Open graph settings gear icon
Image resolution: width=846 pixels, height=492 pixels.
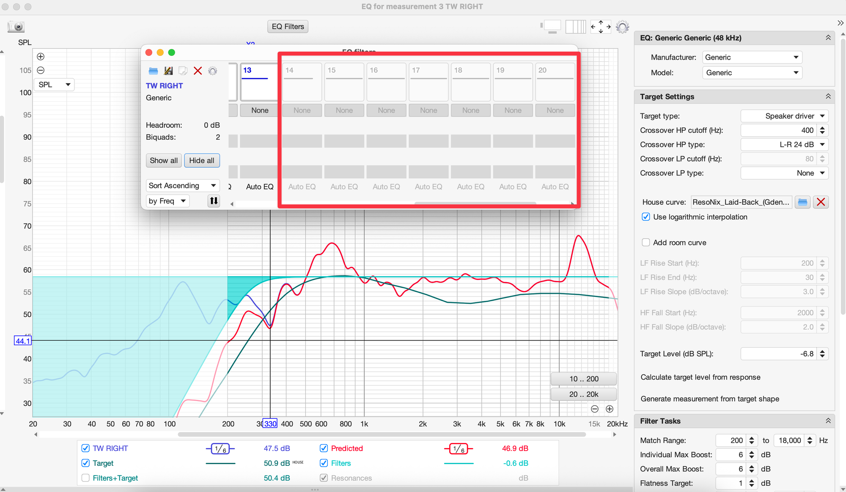click(622, 27)
